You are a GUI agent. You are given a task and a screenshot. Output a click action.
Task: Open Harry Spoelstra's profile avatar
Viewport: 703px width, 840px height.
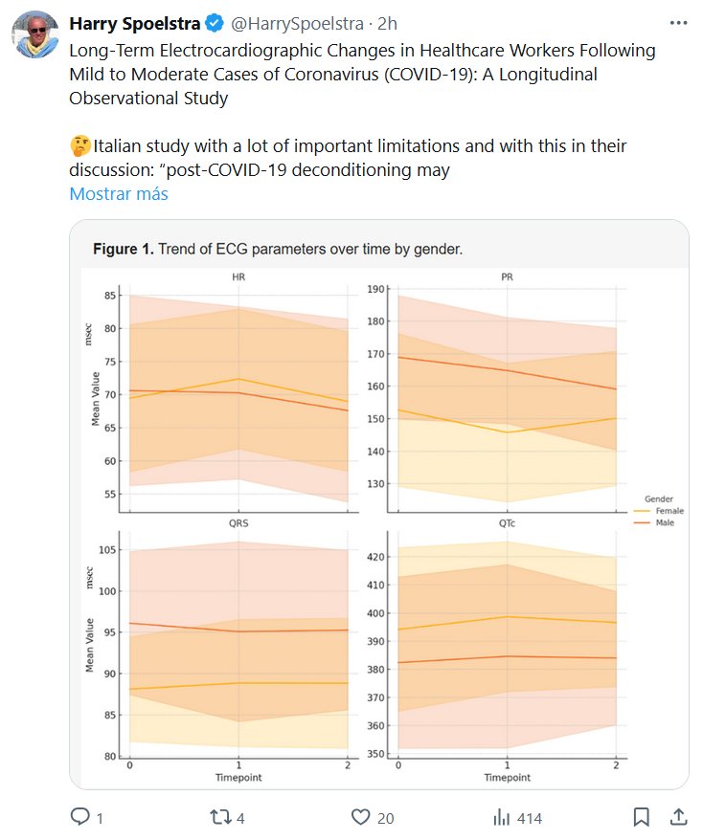[35, 35]
